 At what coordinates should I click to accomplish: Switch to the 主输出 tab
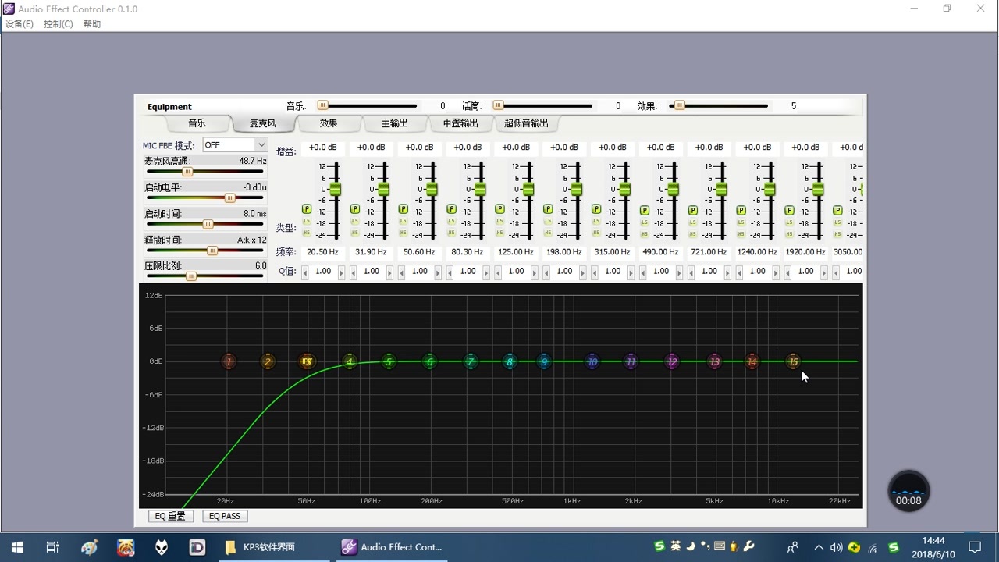tap(395, 123)
